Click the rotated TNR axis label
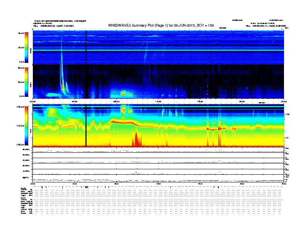Image resolution: width=306 pixels, height=236 pixels. [31, 132]
